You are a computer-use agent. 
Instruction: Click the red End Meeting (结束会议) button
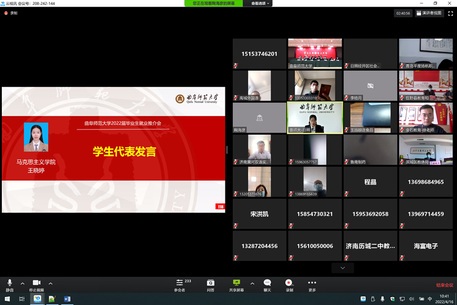(x=444, y=285)
